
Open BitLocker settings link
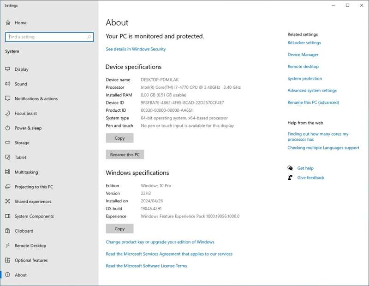point(304,43)
